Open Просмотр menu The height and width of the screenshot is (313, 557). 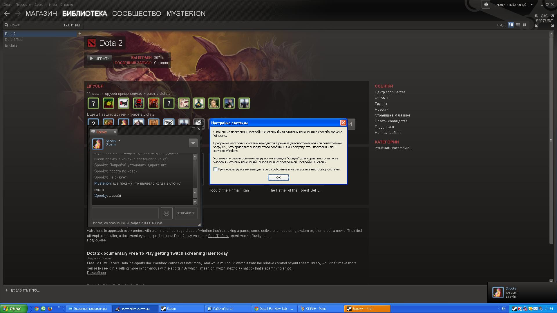point(23,5)
